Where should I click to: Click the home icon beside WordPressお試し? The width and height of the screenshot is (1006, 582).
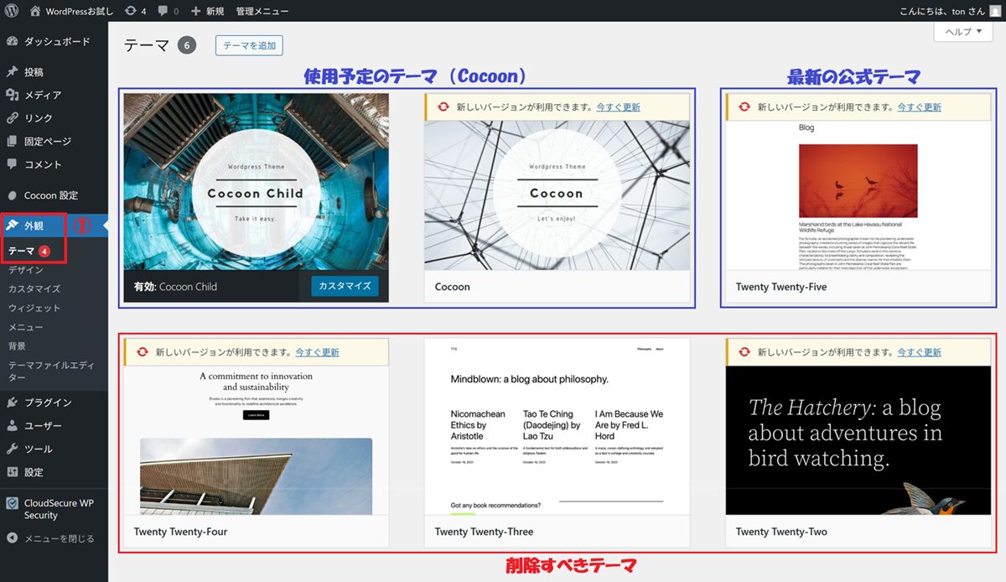tap(35, 11)
